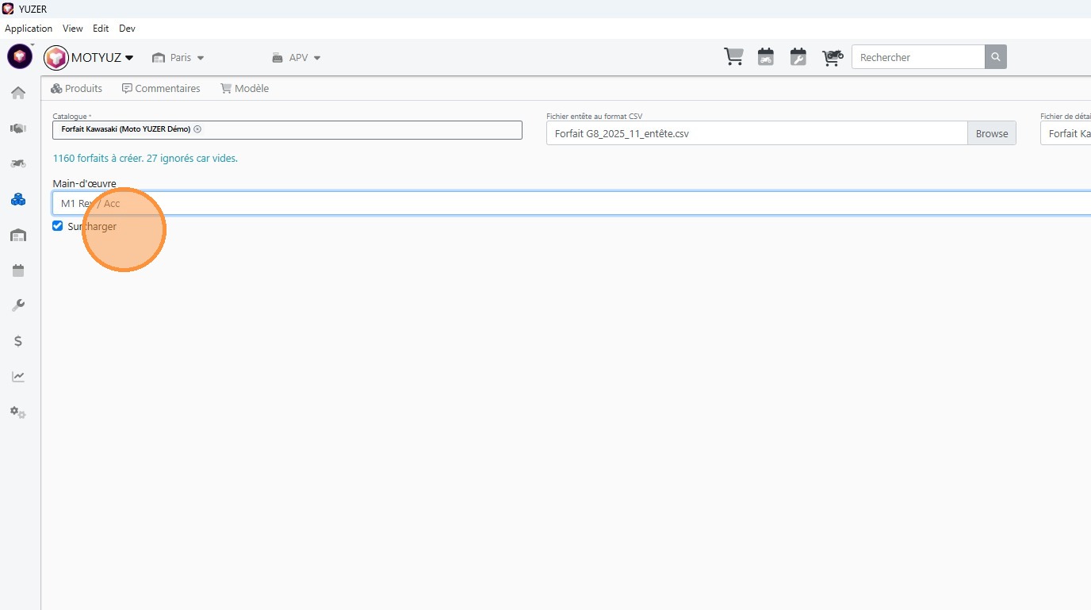Open the Paris site dropdown
The height and width of the screenshot is (610, 1091).
point(178,58)
